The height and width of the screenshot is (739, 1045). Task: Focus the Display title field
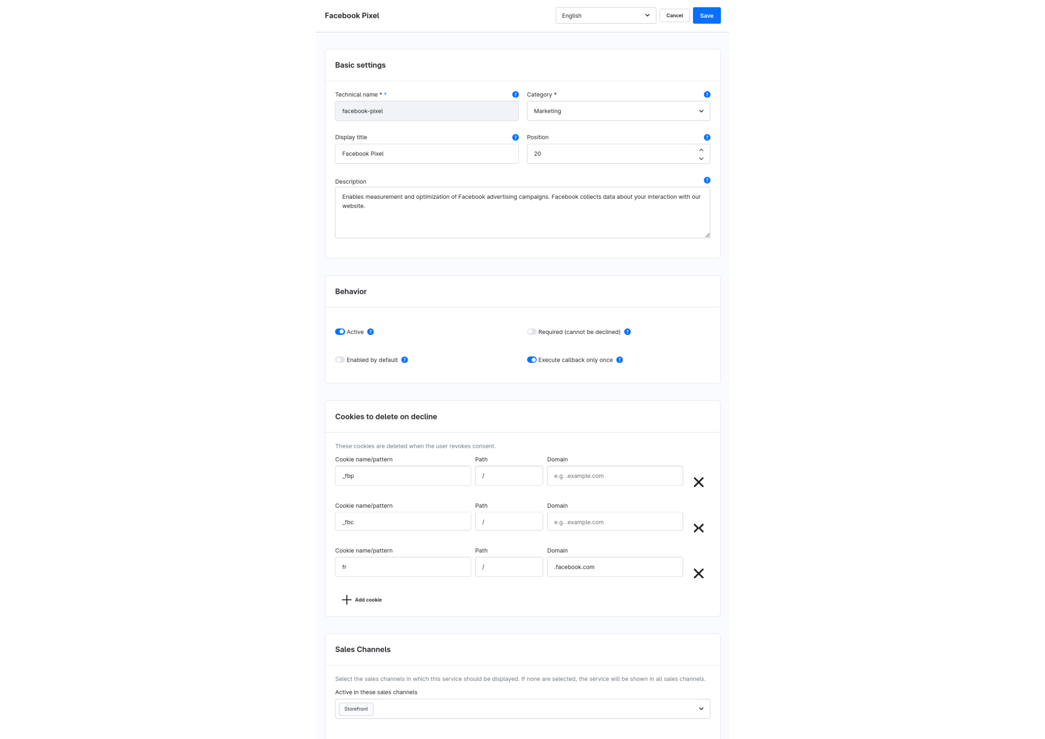(x=426, y=154)
